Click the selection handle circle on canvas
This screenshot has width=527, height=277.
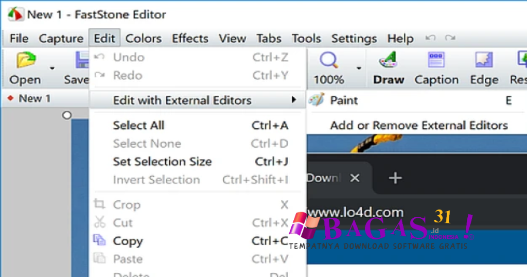click(x=67, y=115)
